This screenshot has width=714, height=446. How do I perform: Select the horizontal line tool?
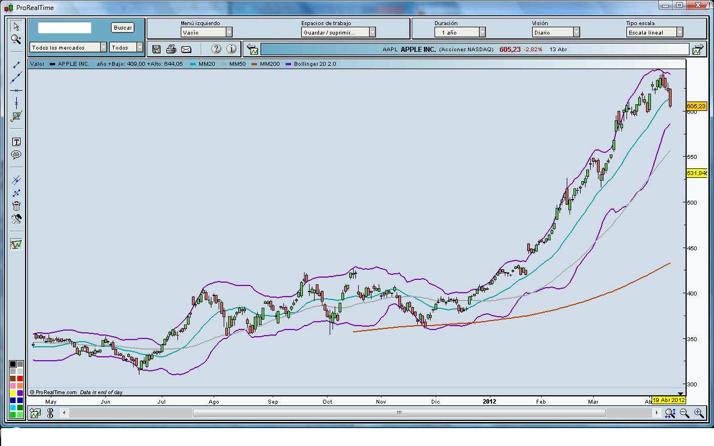(x=16, y=90)
